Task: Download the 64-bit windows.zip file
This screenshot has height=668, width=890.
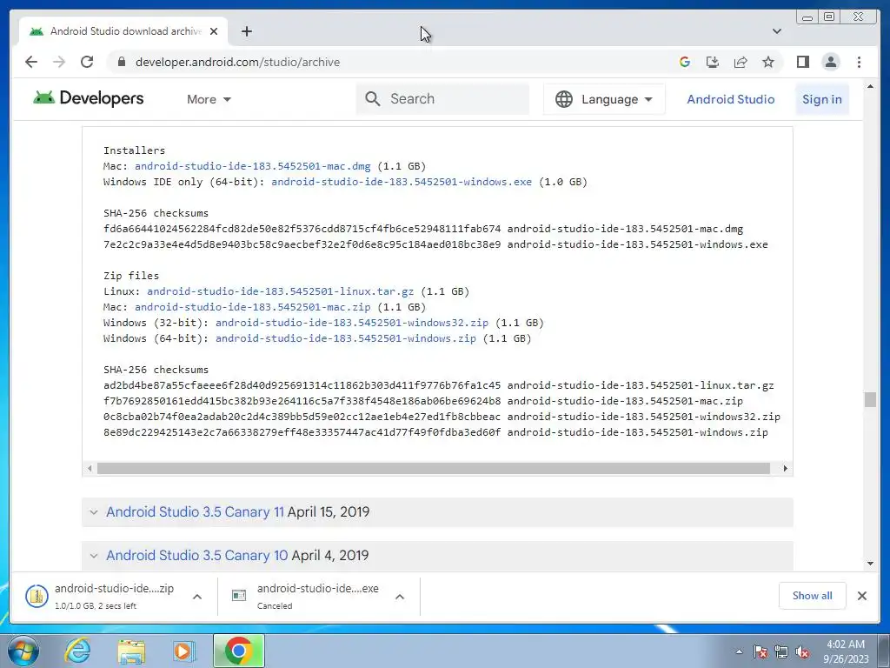Action: (346, 338)
